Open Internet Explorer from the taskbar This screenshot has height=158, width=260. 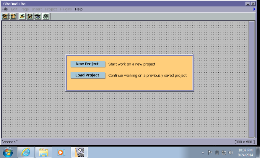(26, 152)
